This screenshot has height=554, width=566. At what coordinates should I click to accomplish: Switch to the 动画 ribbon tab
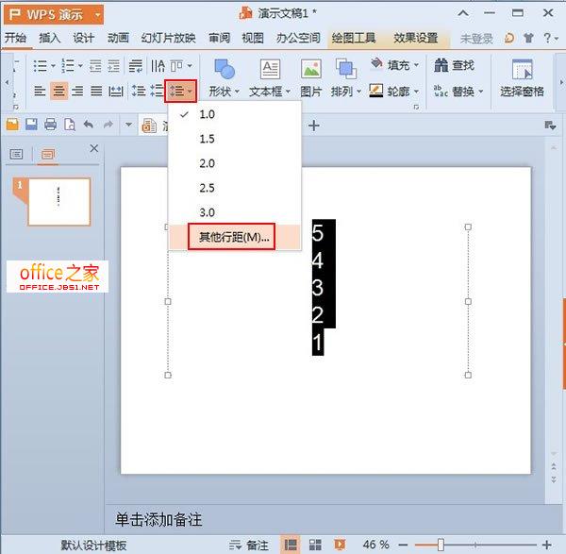click(x=118, y=38)
